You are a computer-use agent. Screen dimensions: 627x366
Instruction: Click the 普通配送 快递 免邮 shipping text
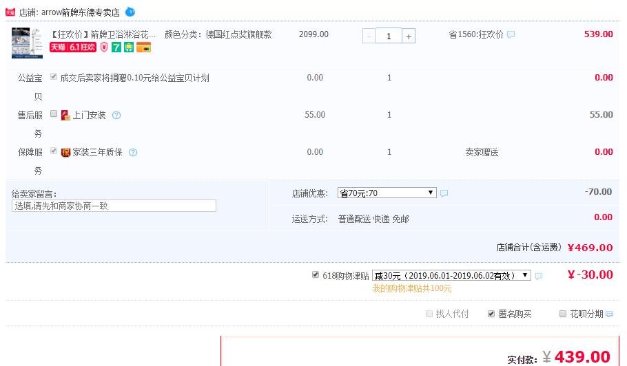(373, 219)
